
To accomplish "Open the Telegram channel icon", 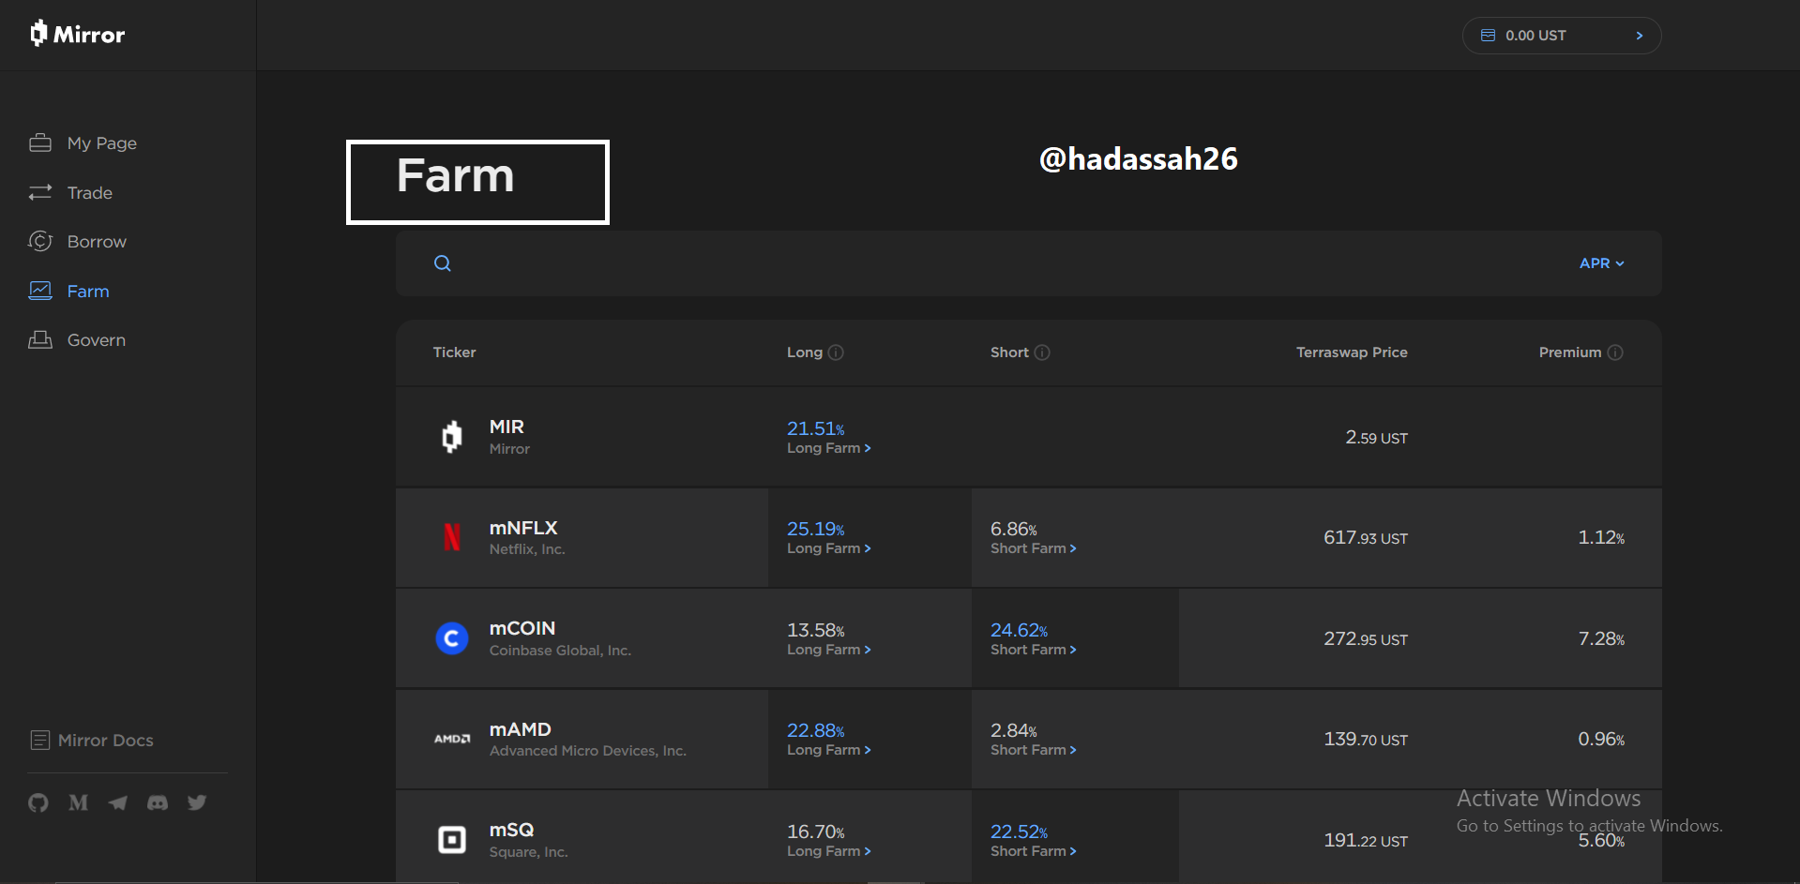I will pos(118,802).
